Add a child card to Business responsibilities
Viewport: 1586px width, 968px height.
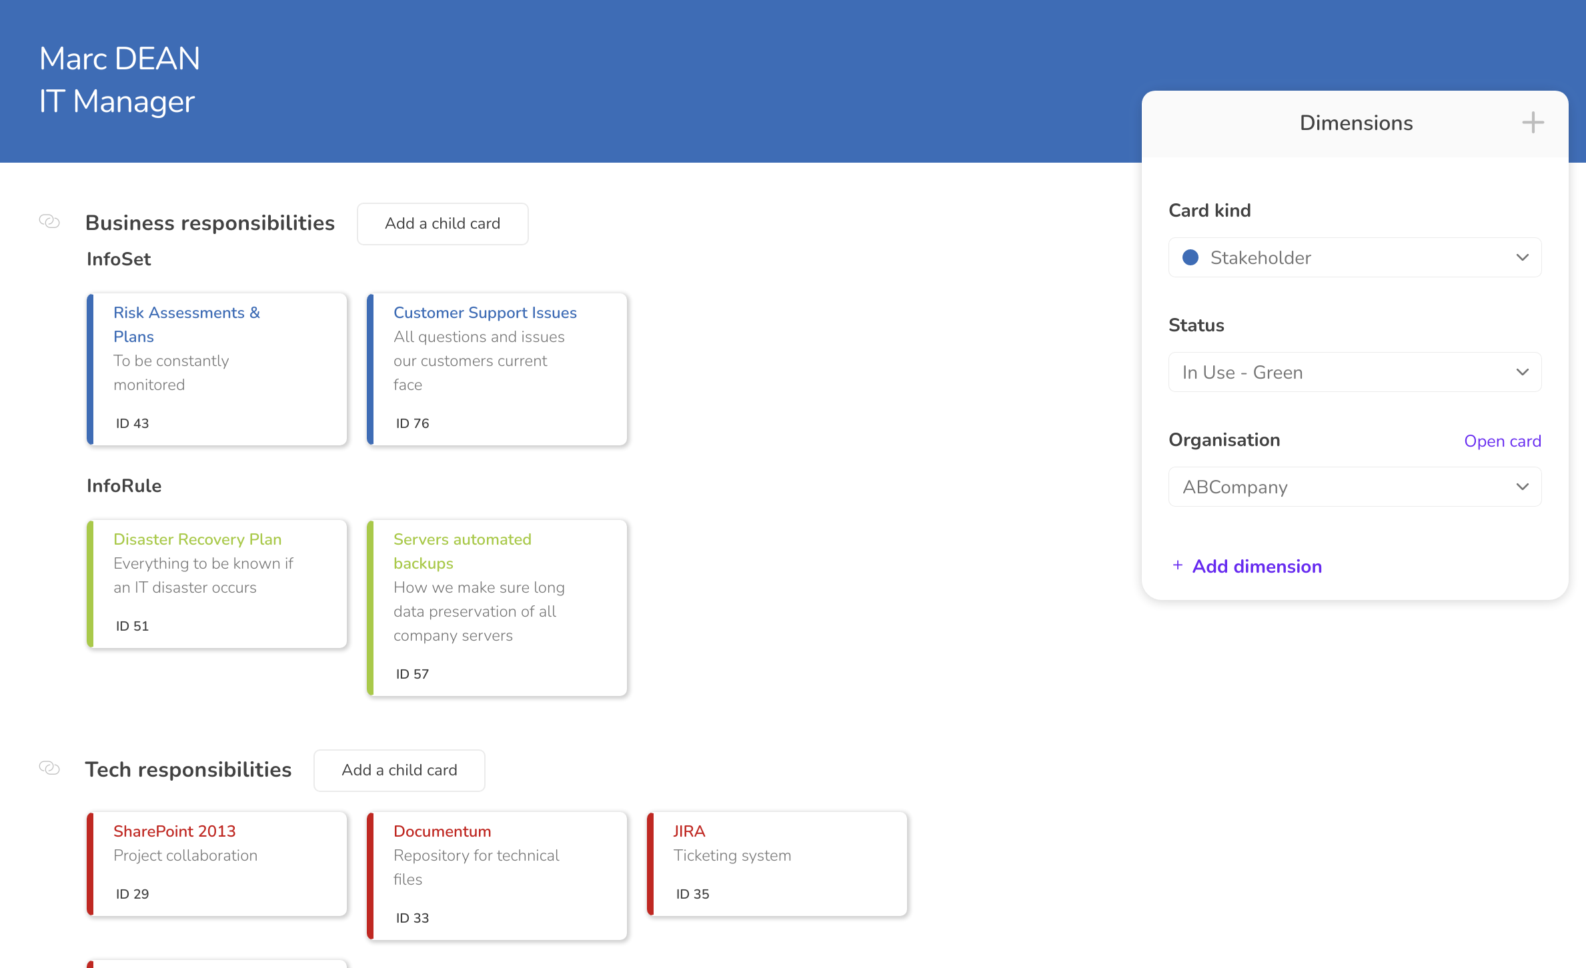click(x=442, y=223)
